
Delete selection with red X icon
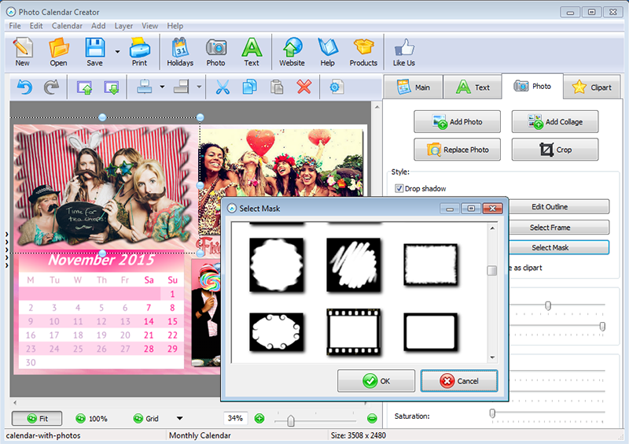tap(304, 87)
